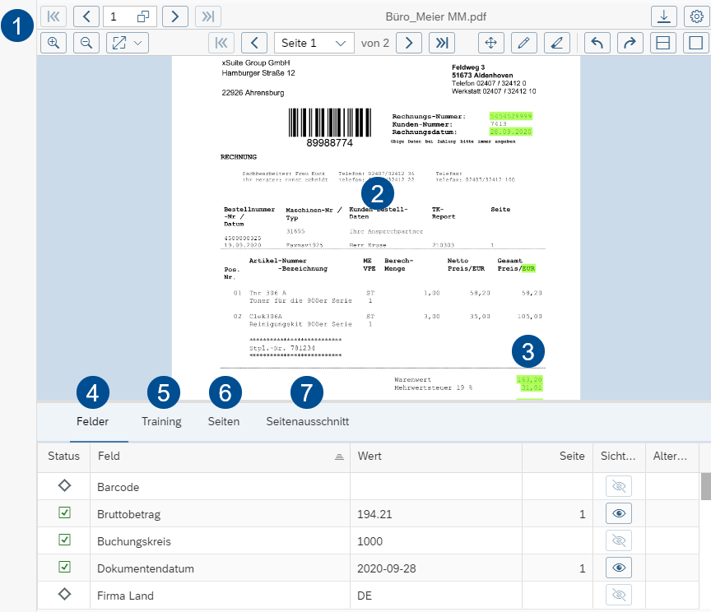Go to the previous document page
Viewport: 711px width, 612px height.
253,43
